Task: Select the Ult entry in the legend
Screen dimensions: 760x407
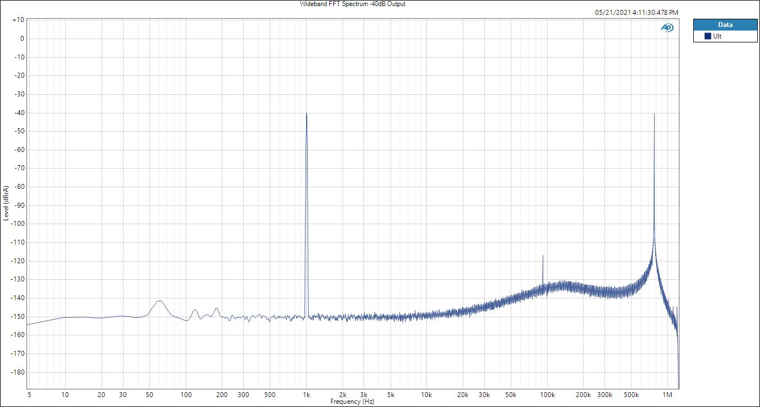Action: pos(717,36)
